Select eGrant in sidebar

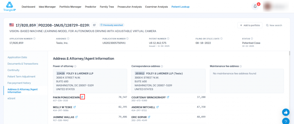pyautogui.click(x=11, y=98)
